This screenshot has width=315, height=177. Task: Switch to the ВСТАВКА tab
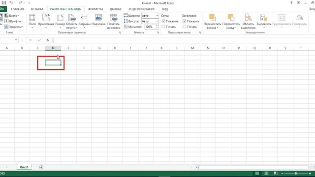coord(37,9)
